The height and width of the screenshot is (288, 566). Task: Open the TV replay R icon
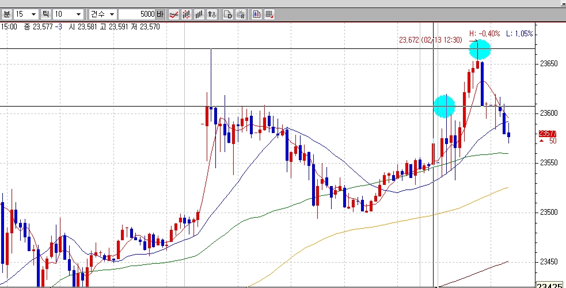coord(241,14)
